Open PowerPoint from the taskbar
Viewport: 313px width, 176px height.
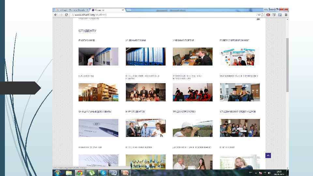tap(125, 173)
